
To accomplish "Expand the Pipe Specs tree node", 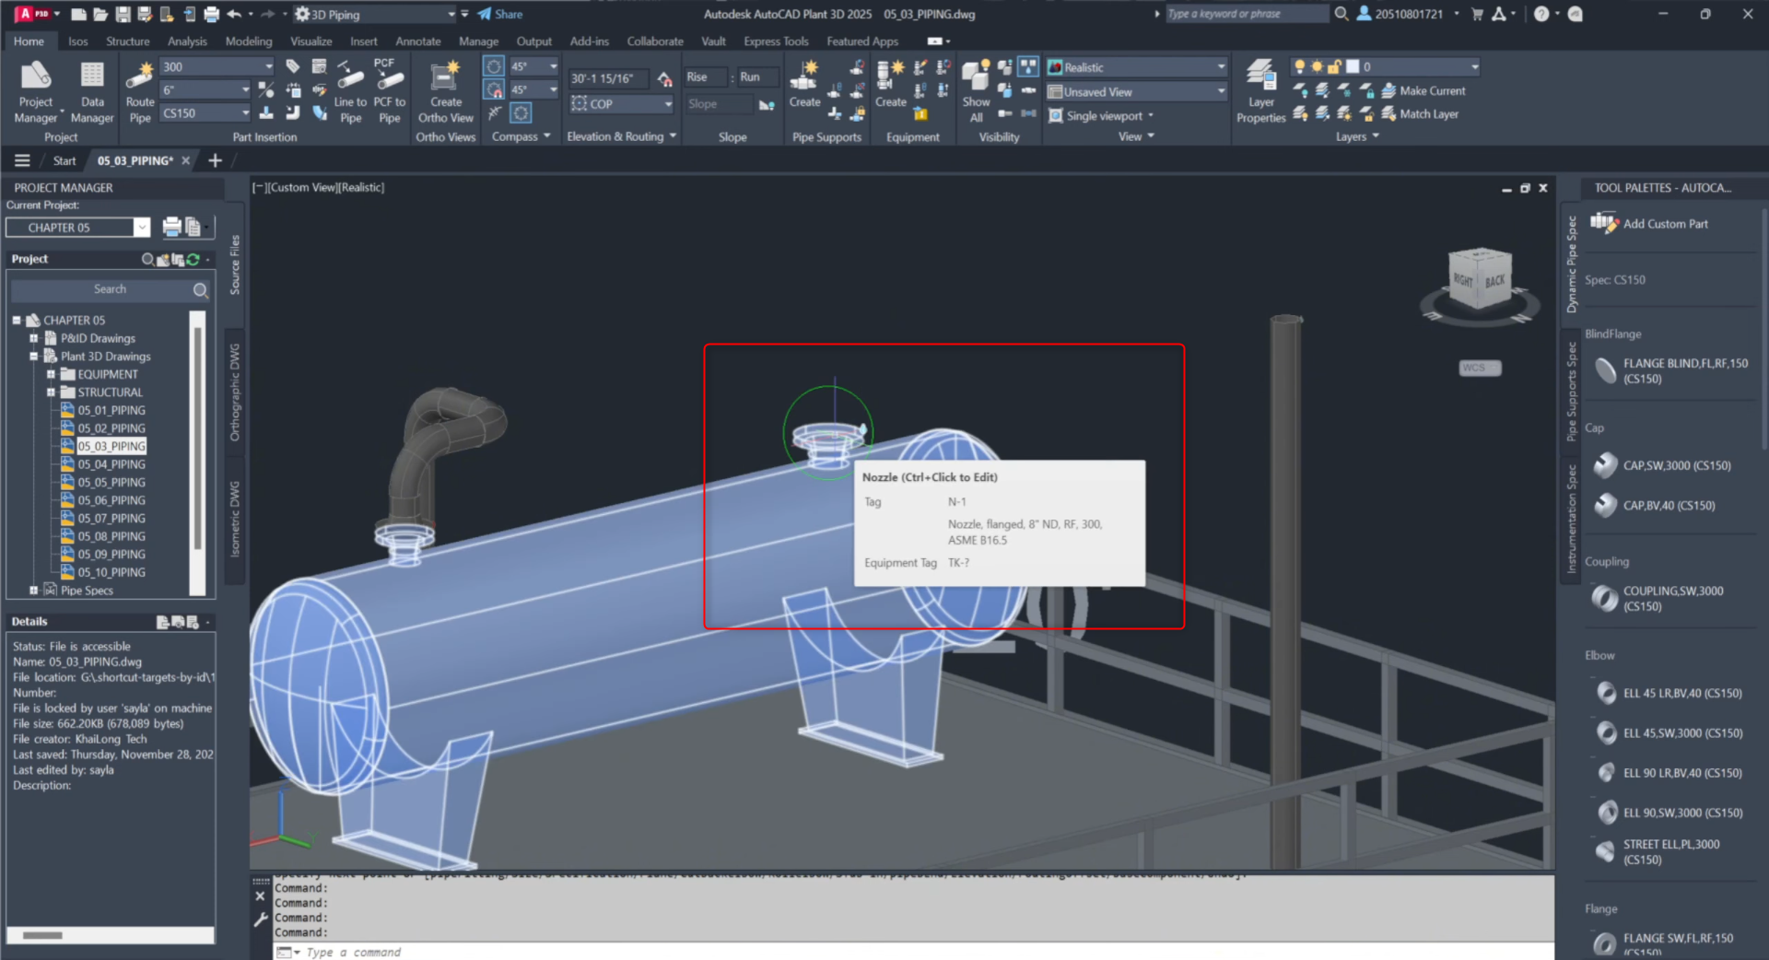I will tap(34, 591).
